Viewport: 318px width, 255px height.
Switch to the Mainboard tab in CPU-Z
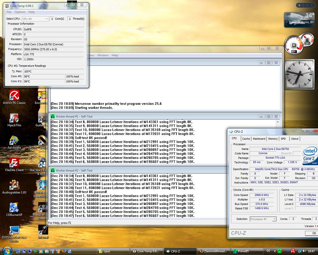259,139
